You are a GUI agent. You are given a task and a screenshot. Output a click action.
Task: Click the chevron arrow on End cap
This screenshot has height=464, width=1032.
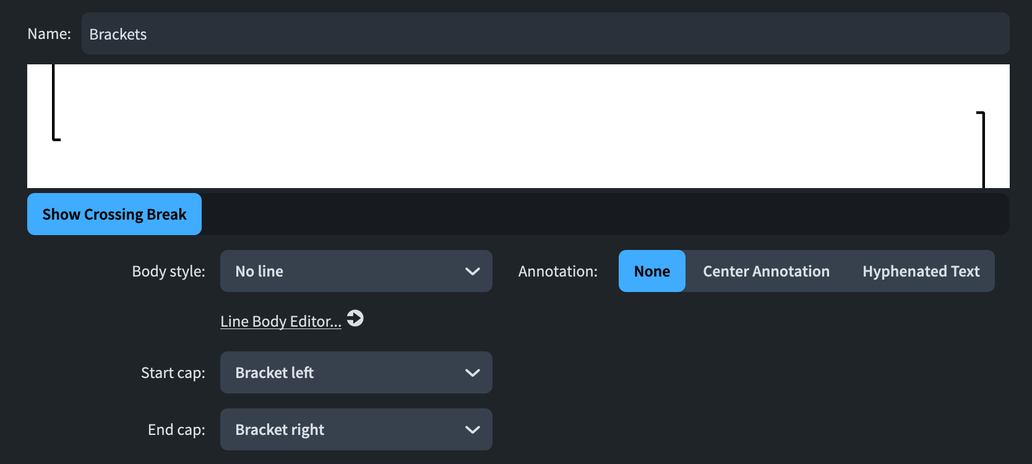click(473, 430)
